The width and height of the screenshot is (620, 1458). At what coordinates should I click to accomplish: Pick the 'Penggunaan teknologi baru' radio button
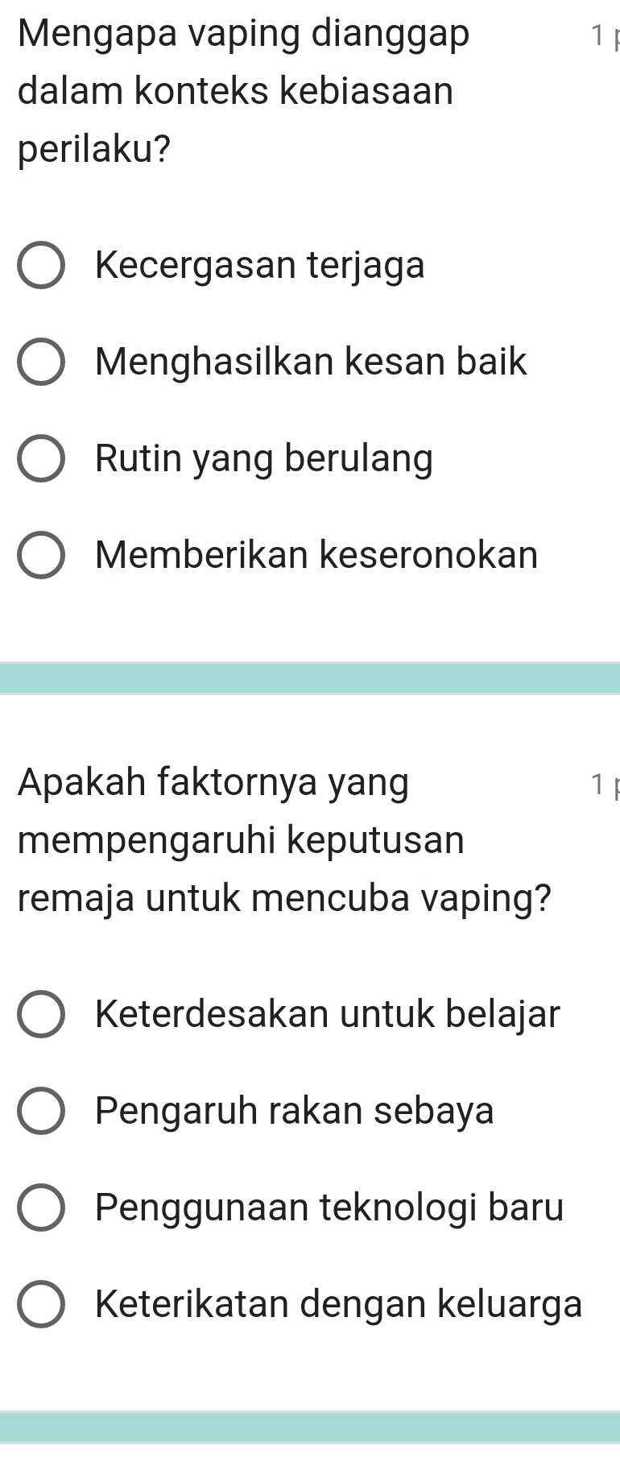[40, 1208]
